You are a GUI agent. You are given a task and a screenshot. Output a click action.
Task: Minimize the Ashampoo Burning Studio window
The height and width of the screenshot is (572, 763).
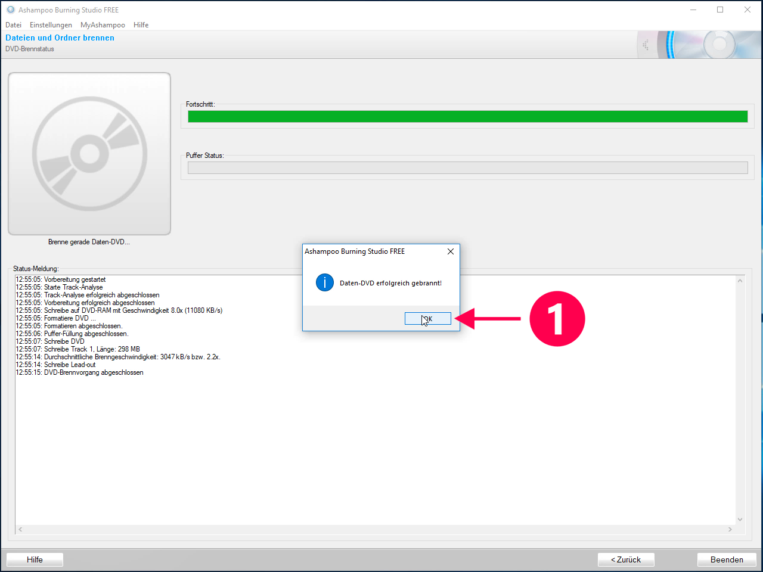tap(693, 10)
